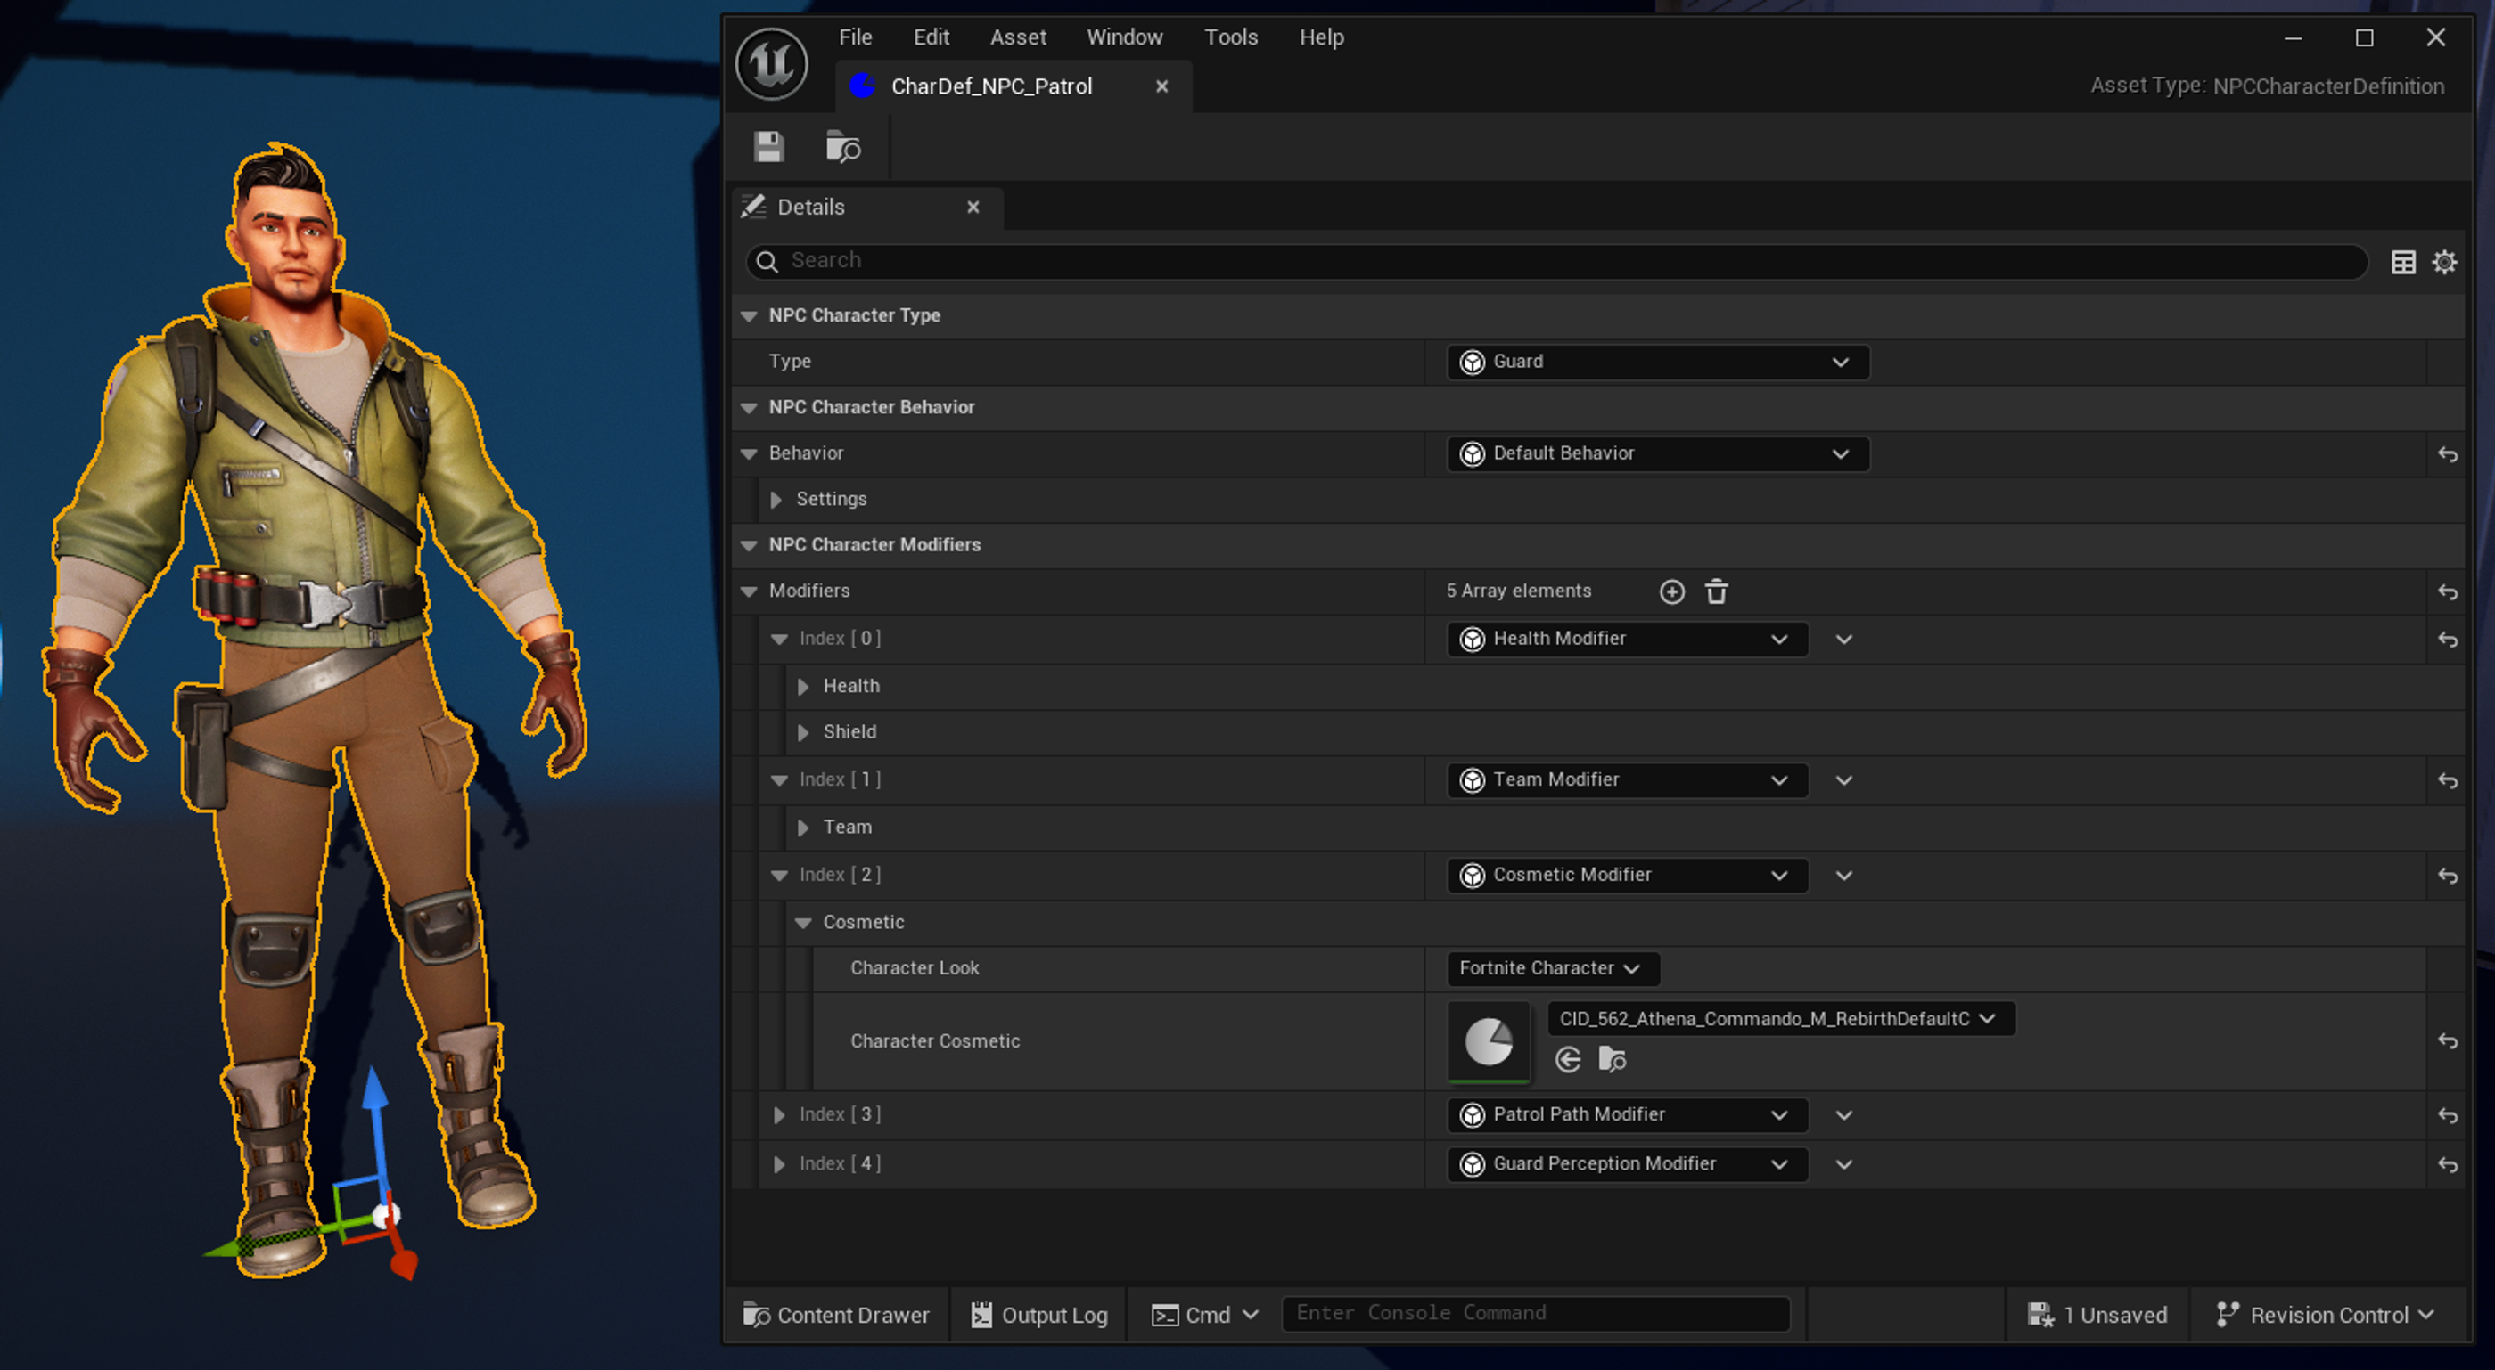Open the Content Drawer
This screenshot has height=1370, width=2495.
point(836,1315)
